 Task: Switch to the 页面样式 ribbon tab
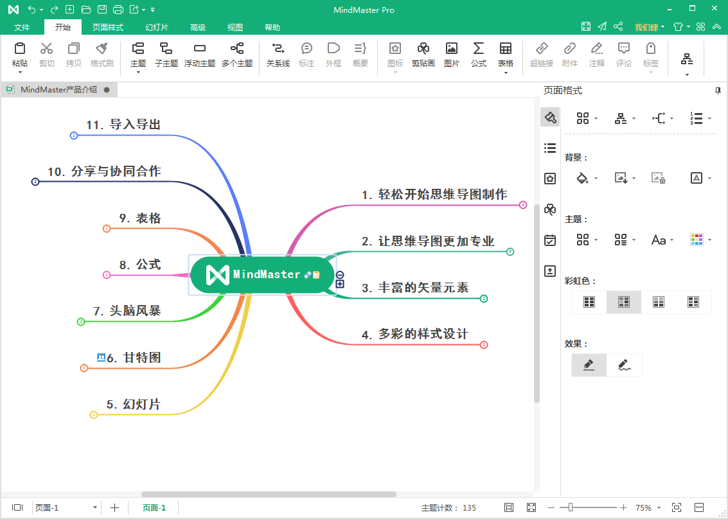[x=108, y=28]
